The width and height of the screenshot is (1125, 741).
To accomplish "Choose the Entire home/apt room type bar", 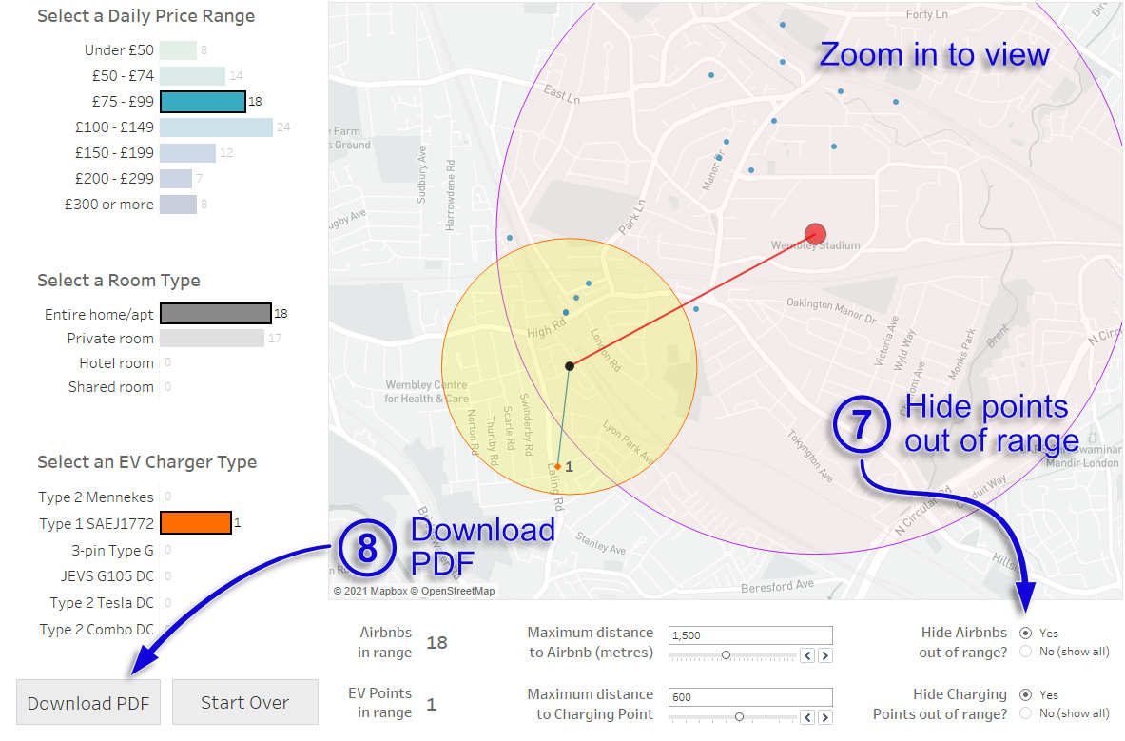I will coord(215,313).
